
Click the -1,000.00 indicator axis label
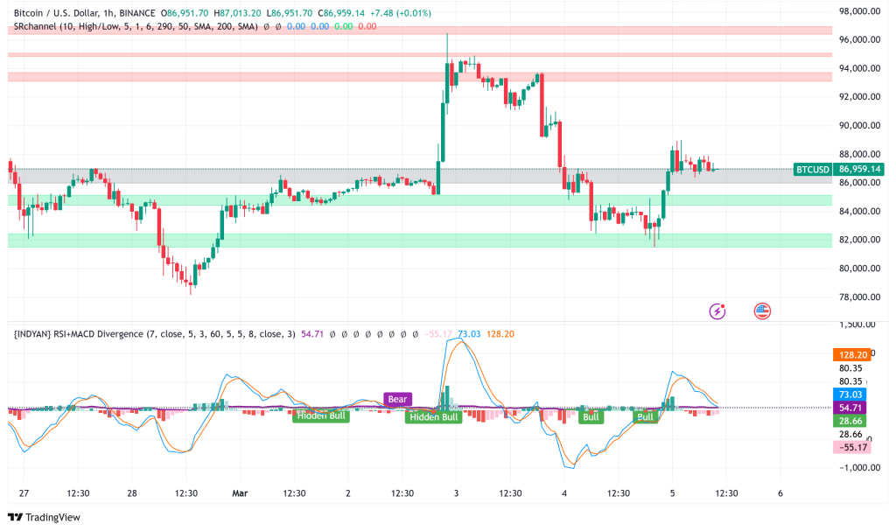coord(859,467)
